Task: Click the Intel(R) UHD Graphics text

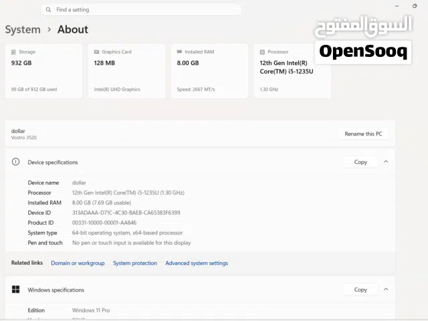Action: 117,89
